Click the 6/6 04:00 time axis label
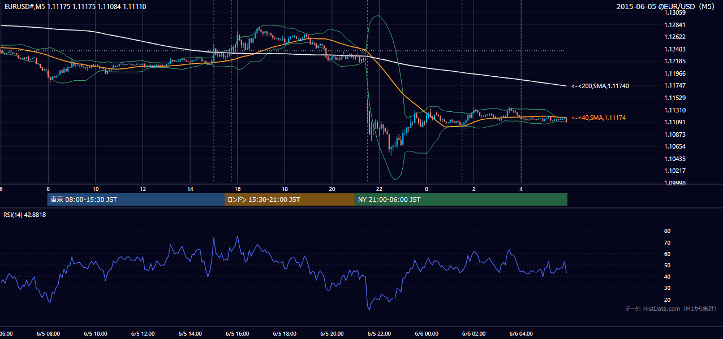723x339 pixels. [x=521, y=334]
